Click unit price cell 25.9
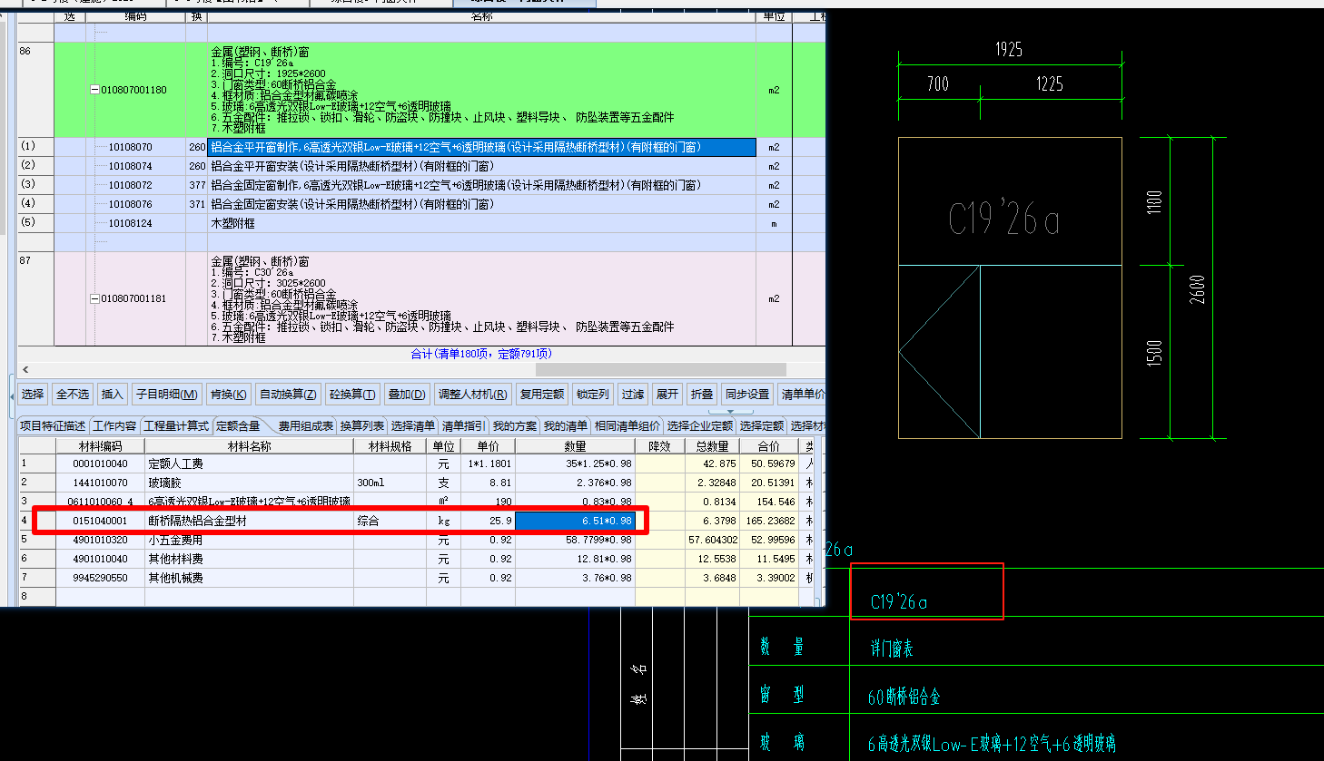Image resolution: width=1324 pixels, height=761 pixels. click(488, 521)
